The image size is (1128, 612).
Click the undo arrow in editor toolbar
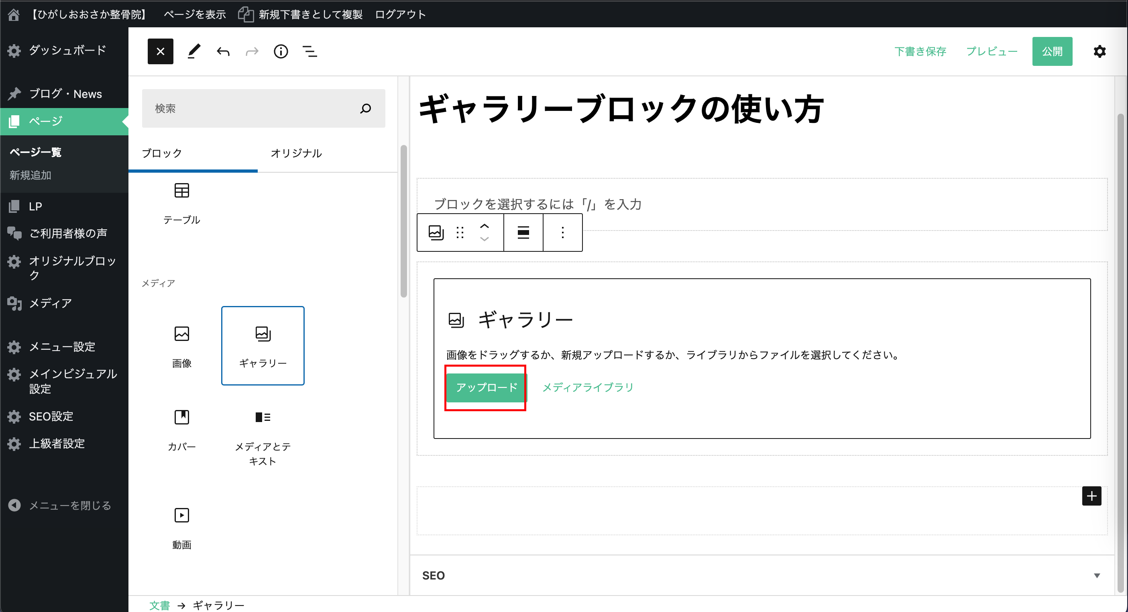[x=223, y=52]
